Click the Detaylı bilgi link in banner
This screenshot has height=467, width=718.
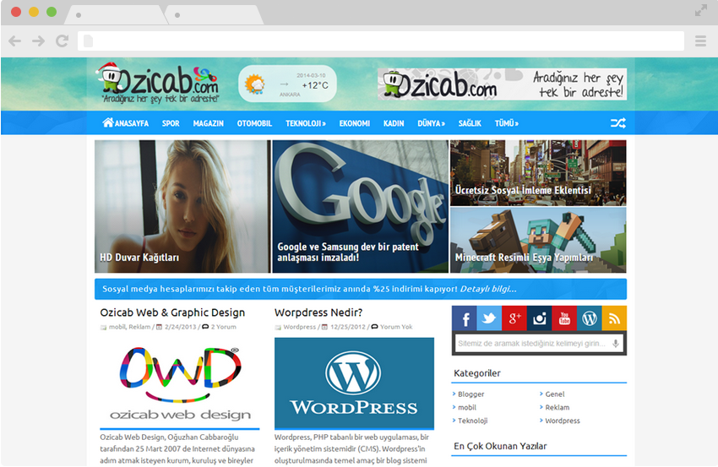tap(488, 289)
